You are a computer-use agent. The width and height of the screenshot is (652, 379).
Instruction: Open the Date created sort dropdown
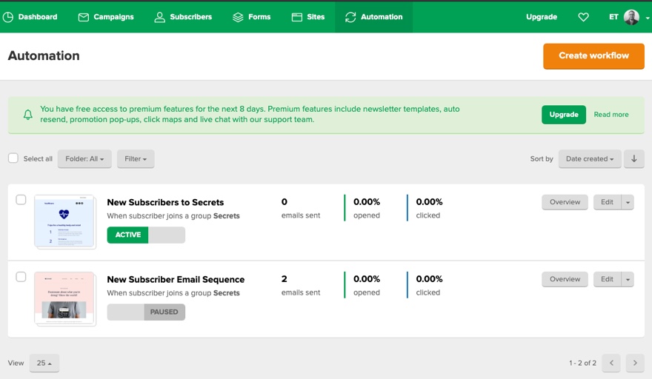coord(589,158)
